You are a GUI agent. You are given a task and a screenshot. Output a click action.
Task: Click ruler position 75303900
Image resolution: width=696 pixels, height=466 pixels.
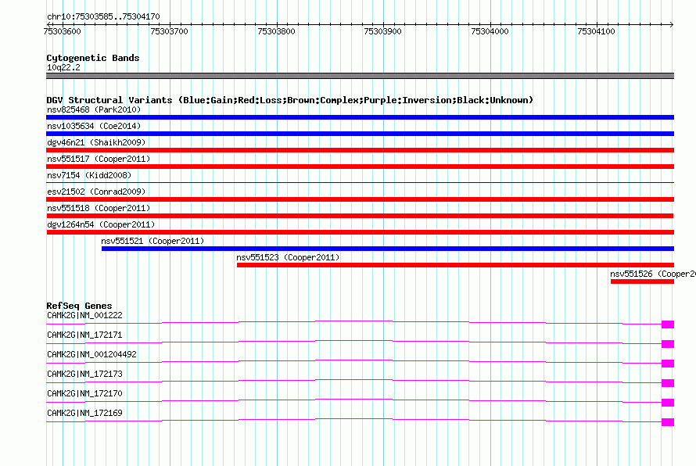click(x=382, y=31)
